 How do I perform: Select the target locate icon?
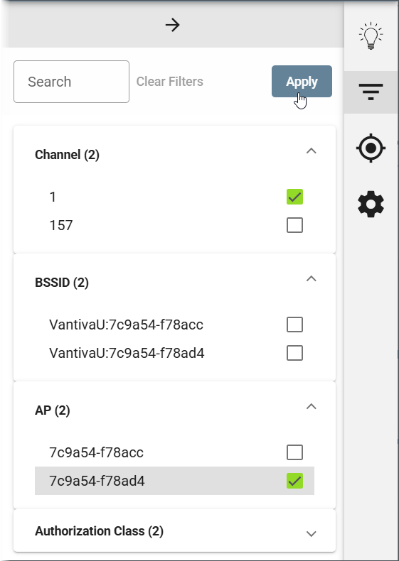click(371, 148)
